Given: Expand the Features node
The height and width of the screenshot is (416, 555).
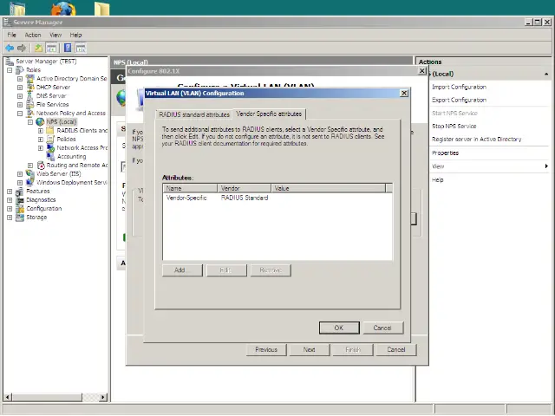Looking at the screenshot, I should [x=10, y=192].
